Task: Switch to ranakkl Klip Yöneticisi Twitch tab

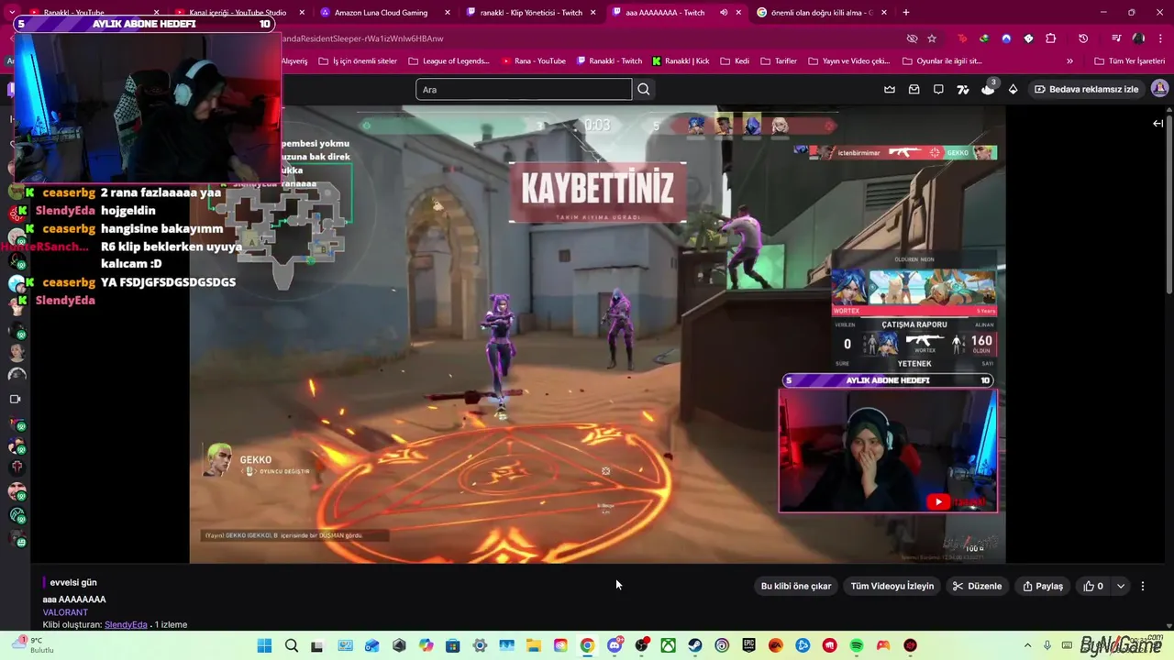Action: click(530, 13)
